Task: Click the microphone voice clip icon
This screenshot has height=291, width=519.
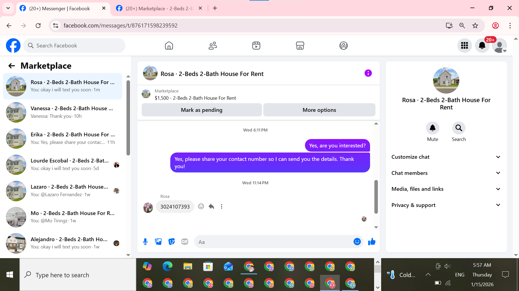Action: 145,242
